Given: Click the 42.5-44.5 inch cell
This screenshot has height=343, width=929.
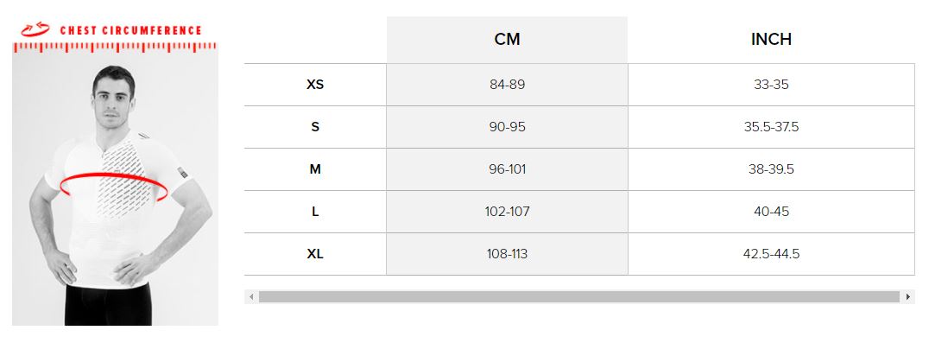Looking at the screenshot, I should click(x=771, y=254).
